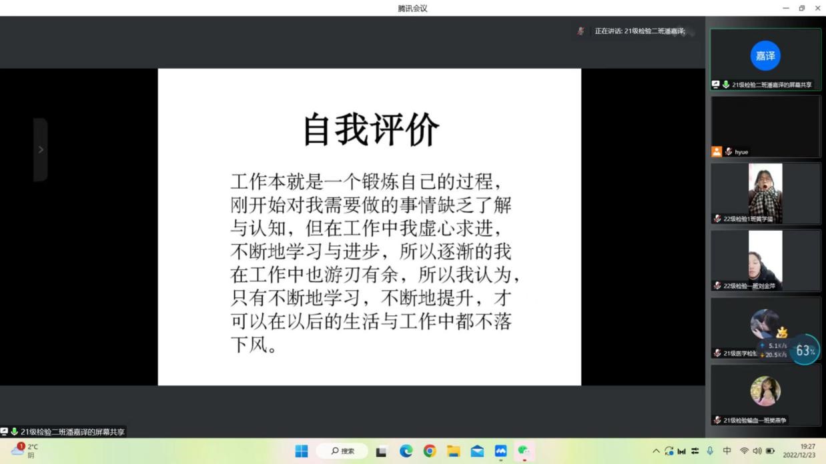Screen dimensions: 826x464
Task: Click the screen share icon in bottom-left label
Action: pyautogui.click(x=5, y=432)
